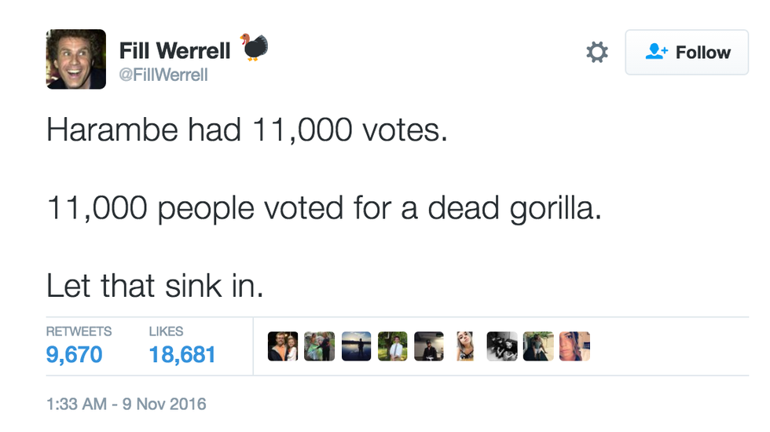
Task: View the 18,681 likes list
Action: click(x=182, y=354)
